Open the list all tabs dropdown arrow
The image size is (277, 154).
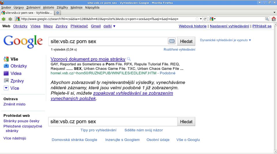[274, 12]
